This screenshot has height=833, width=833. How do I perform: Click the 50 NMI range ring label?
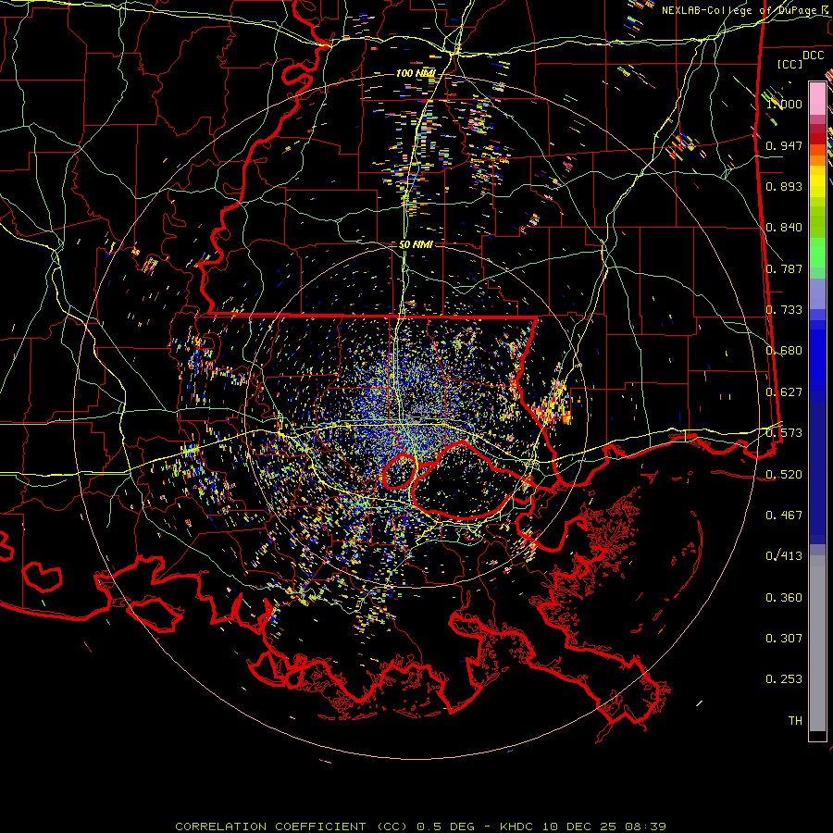point(416,244)
